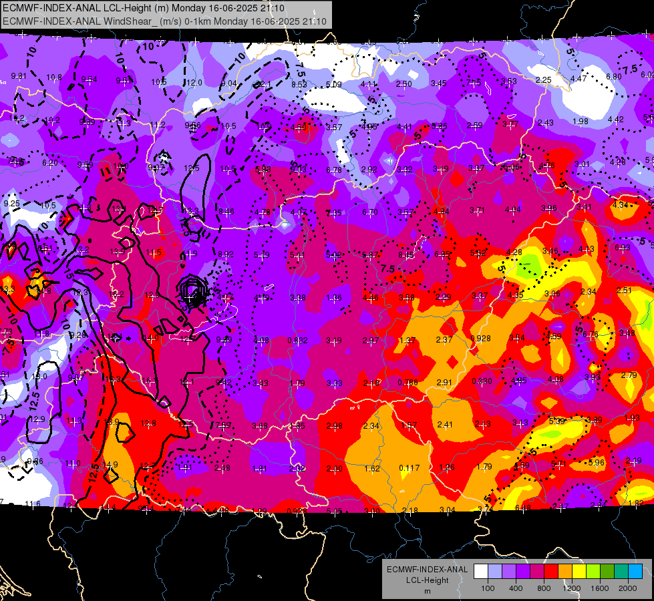Image resolution: width=654 pixels, height=601 pixels.
Task: Click the legend label 1600
Action: click(599, 588)
